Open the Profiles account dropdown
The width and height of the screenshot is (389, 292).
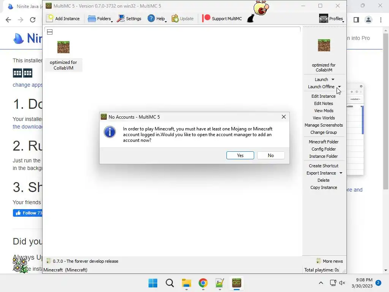[331, 18]
